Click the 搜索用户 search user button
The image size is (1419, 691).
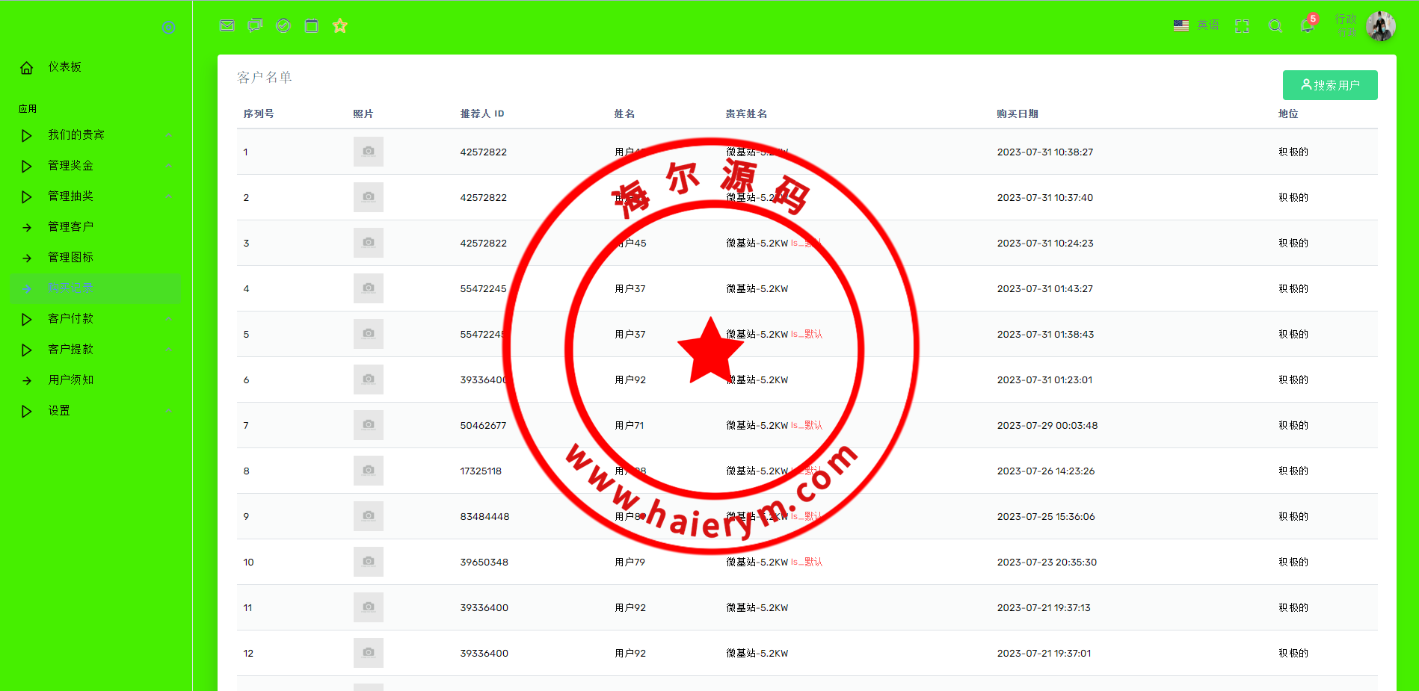pos(1330,85)
